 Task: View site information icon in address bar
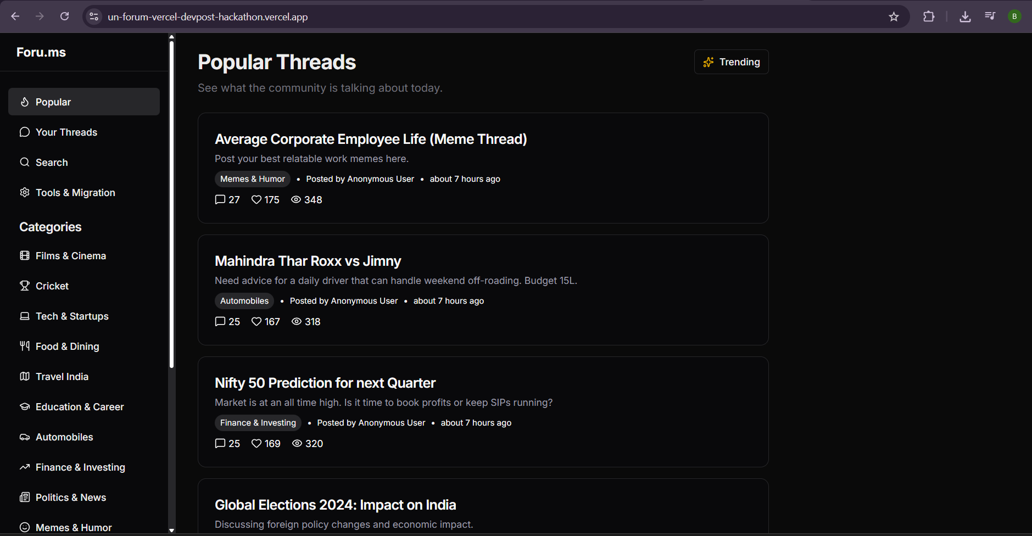point(94,16)
